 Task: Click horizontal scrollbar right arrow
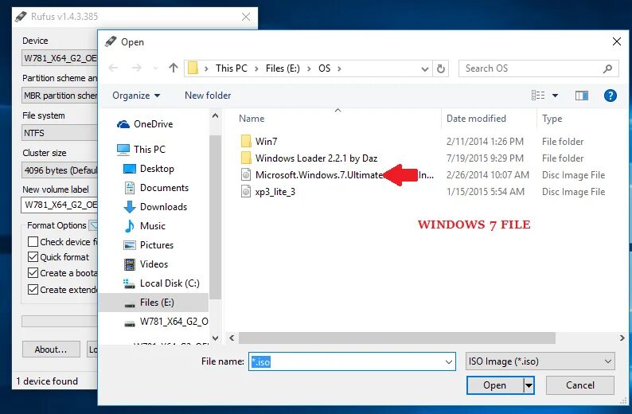point(622,338)
